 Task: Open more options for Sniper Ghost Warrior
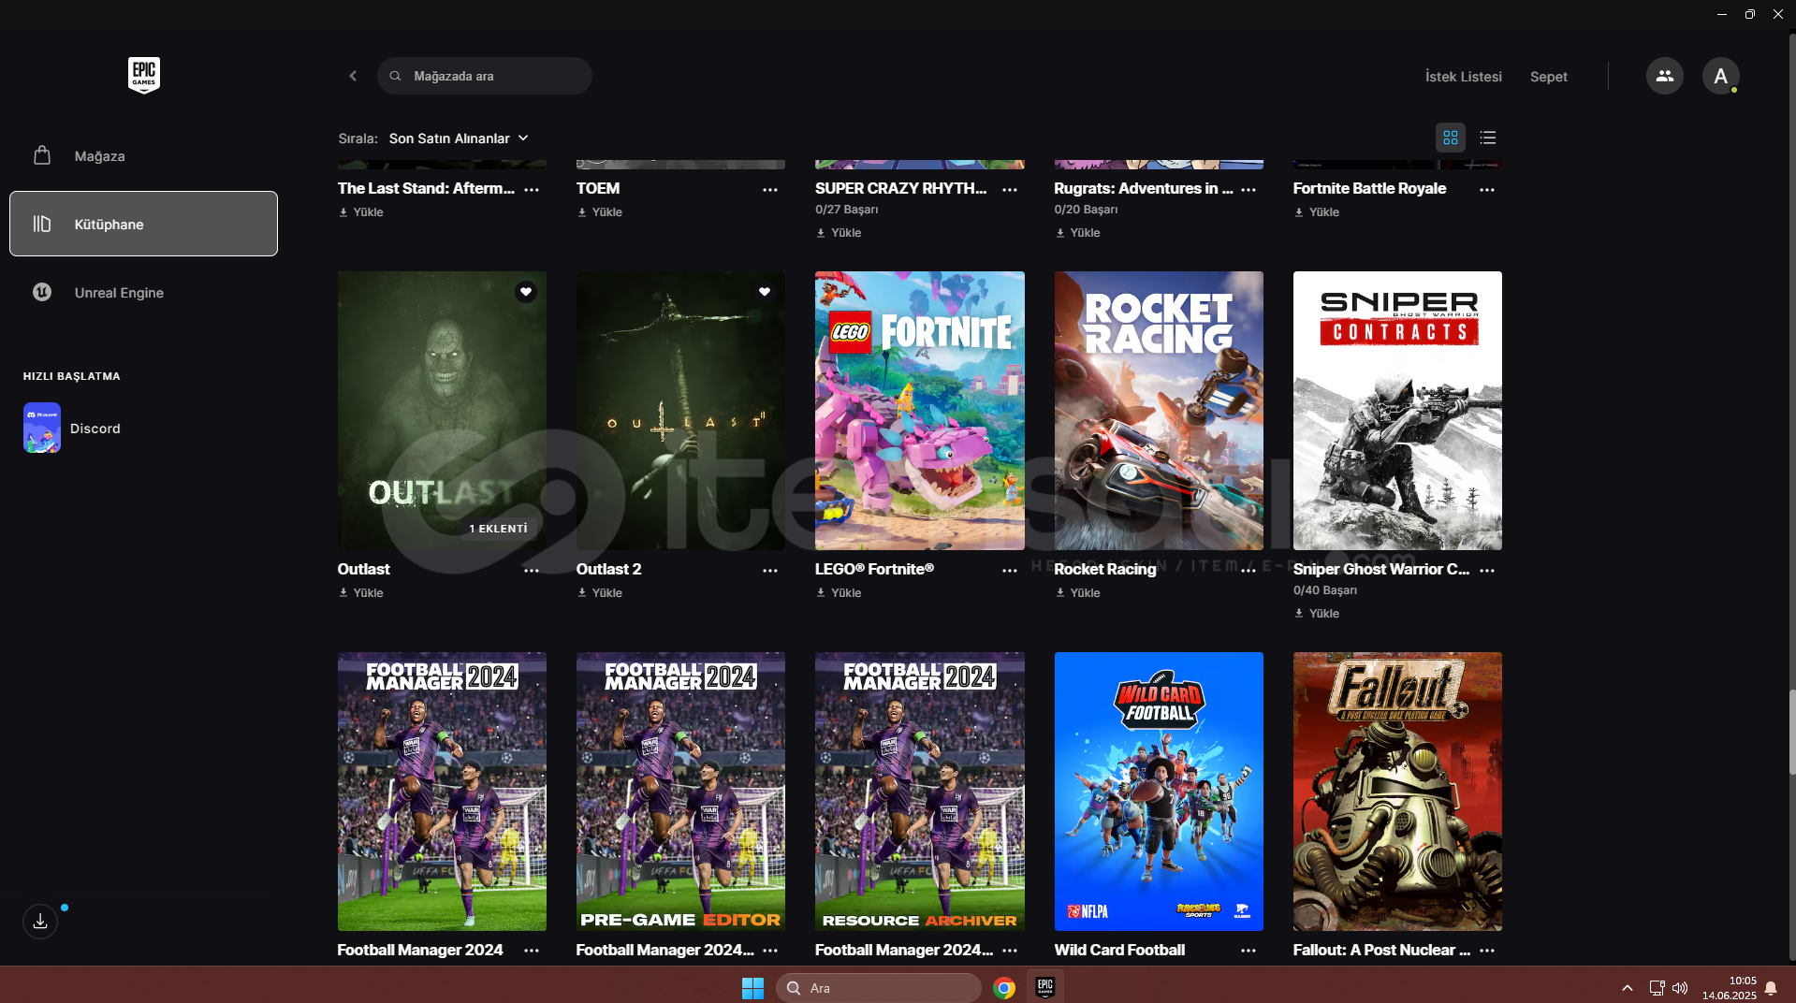[x=1487, y=570]
